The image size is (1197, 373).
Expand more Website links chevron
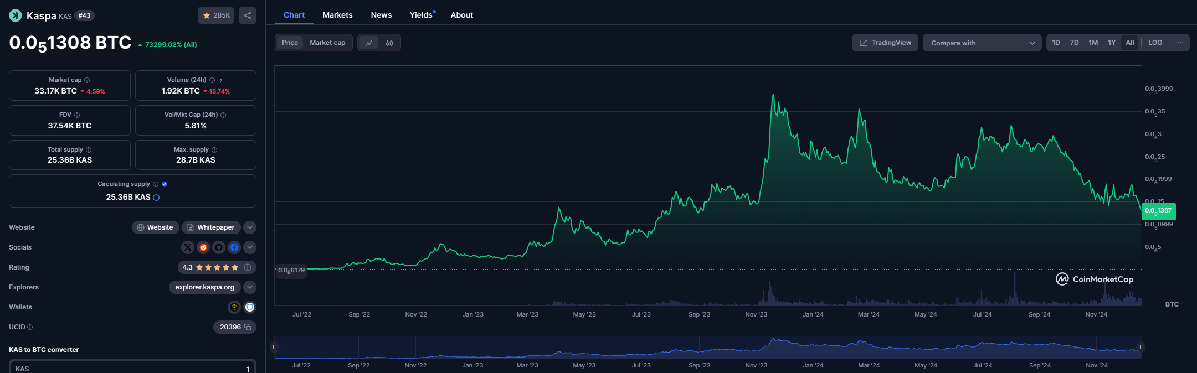click(x=250, y=227)
